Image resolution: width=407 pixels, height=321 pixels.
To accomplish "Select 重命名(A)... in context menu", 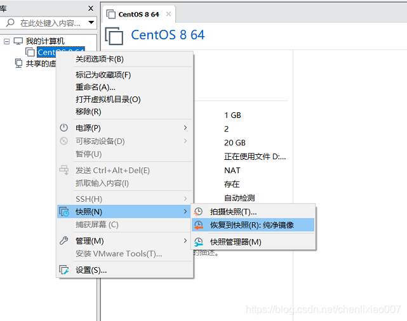I will click(125, 87).
